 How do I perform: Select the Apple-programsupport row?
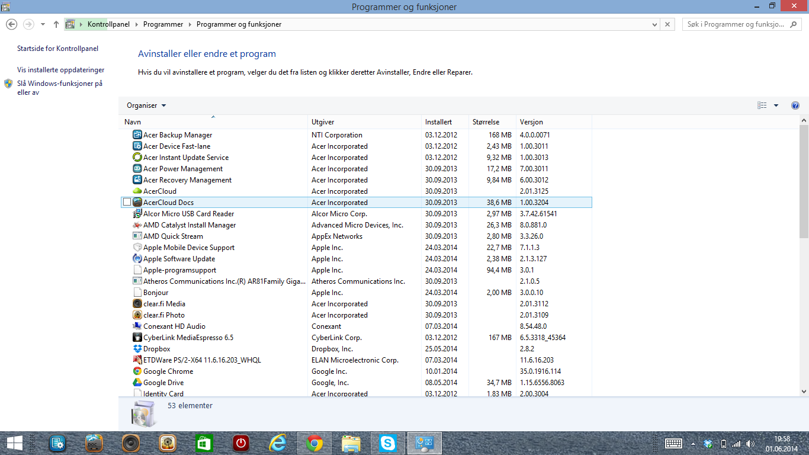(355, 270)
